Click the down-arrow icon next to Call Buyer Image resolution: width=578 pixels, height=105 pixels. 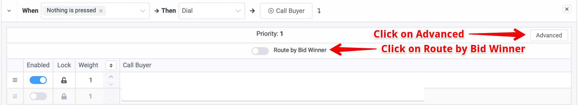click(x=319, y=11)
